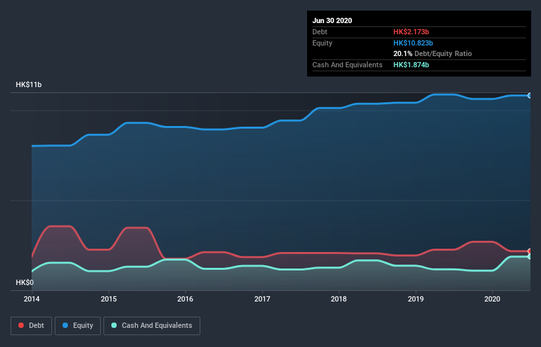The width and height of the screenshot is (541, 347).
Task: Select the 2014 x-axis label
Action: (32, 299)
